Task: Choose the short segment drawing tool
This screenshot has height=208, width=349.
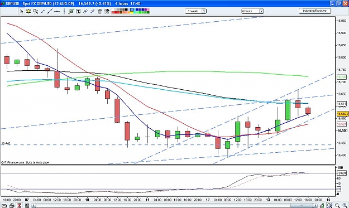Action: pyautogui.click(x=43, y=11)
